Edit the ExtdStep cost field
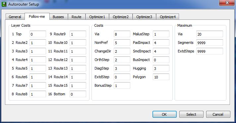This screenshot has height=123, width=236. 122,77
